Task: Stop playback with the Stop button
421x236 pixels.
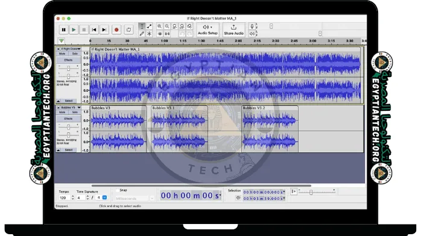Action: tap(84, 29)
